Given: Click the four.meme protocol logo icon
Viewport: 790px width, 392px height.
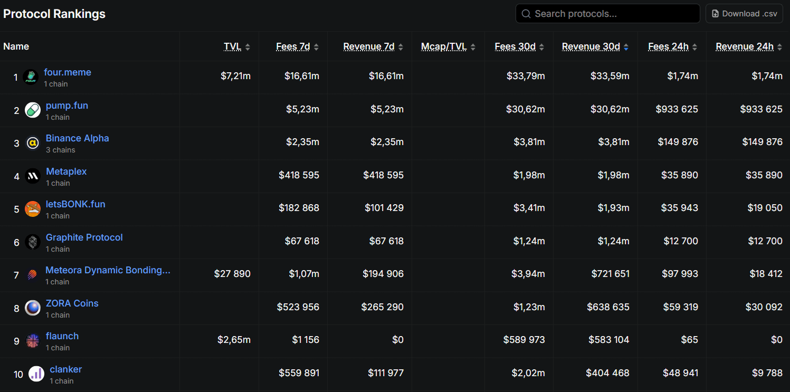Looking at the screenshot, I should tap(31, 78).
